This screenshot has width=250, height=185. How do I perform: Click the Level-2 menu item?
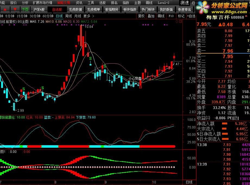click(163, 3)
